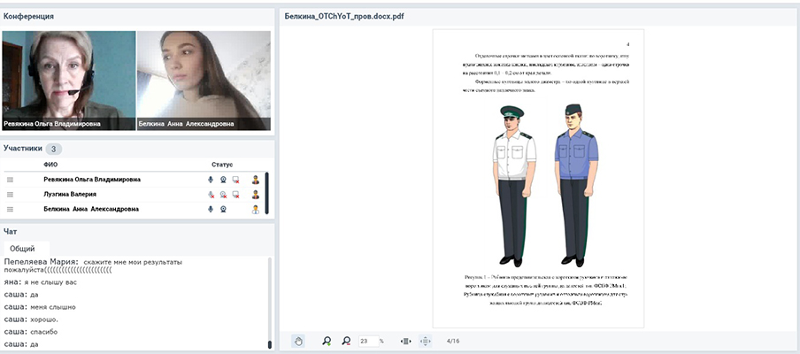800x354 pixels.
Task: Click the Участники panel header
Action: (x=24, y=149)
